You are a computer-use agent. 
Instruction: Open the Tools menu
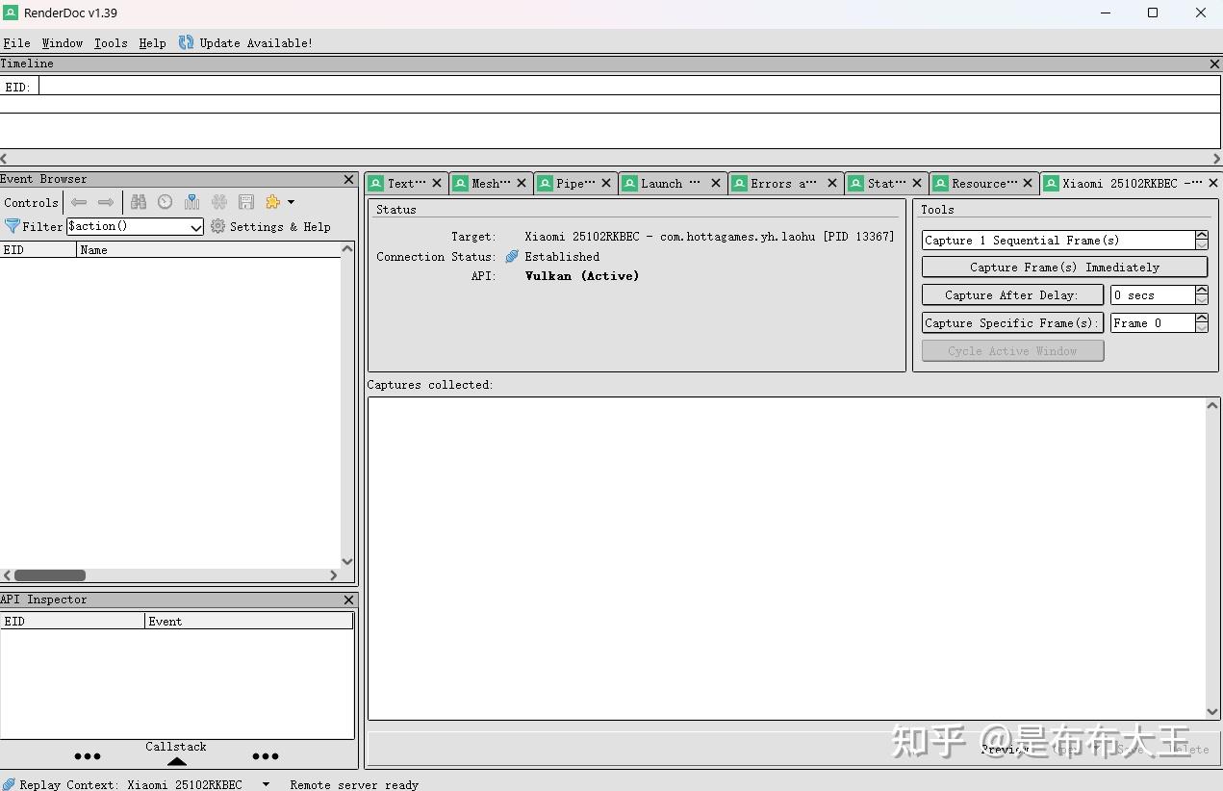pyautogui.click(x=111, y=43)
